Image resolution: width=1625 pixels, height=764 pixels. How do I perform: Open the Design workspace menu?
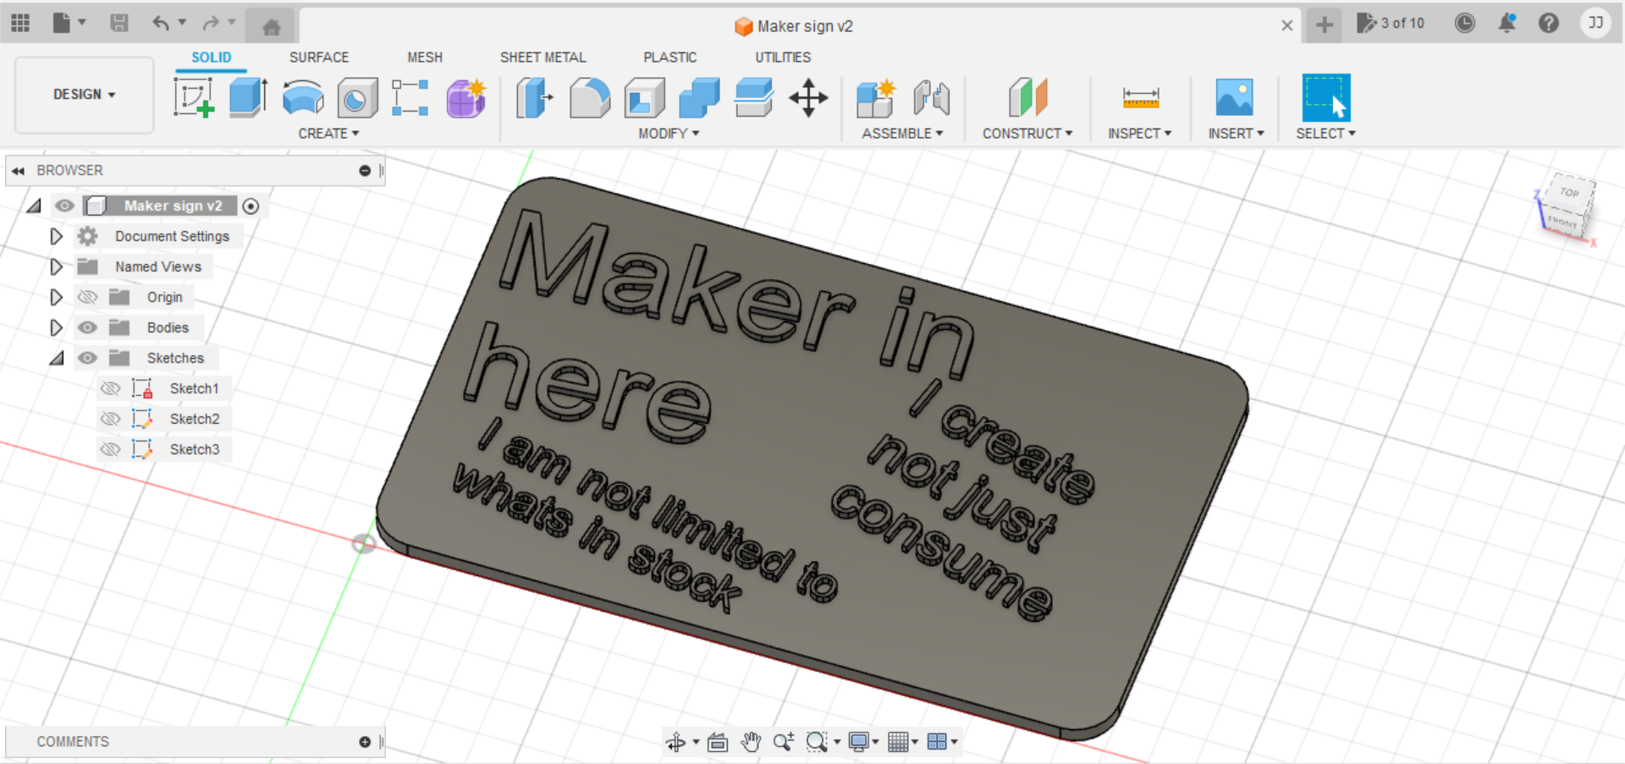click(x=83, y=94)
